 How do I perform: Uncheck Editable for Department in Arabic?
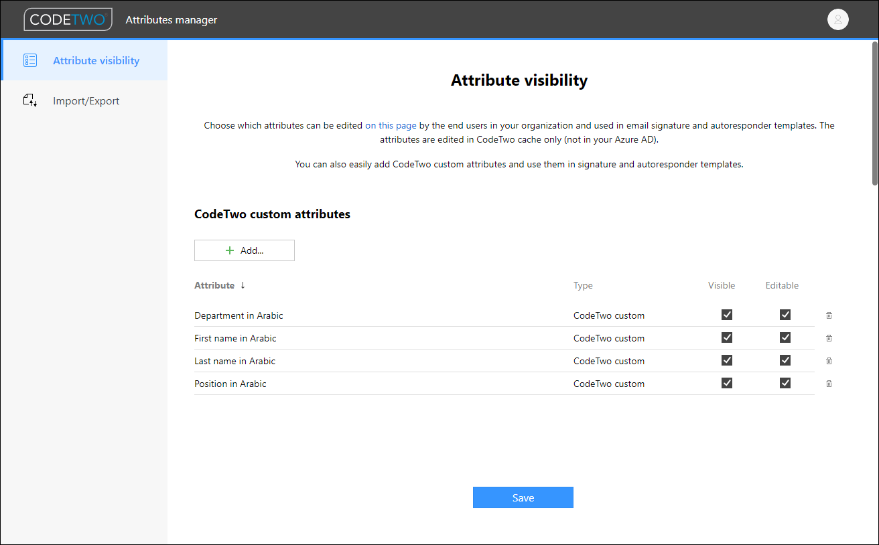pyautogui.click(x=785, y=315)
